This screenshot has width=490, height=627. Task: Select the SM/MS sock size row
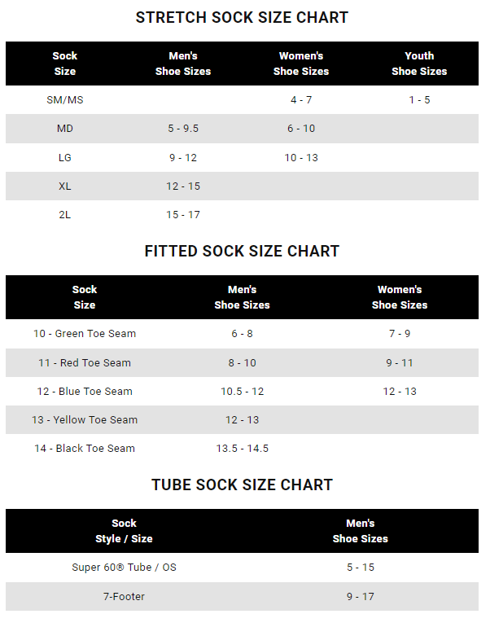(x=65, y=99)
